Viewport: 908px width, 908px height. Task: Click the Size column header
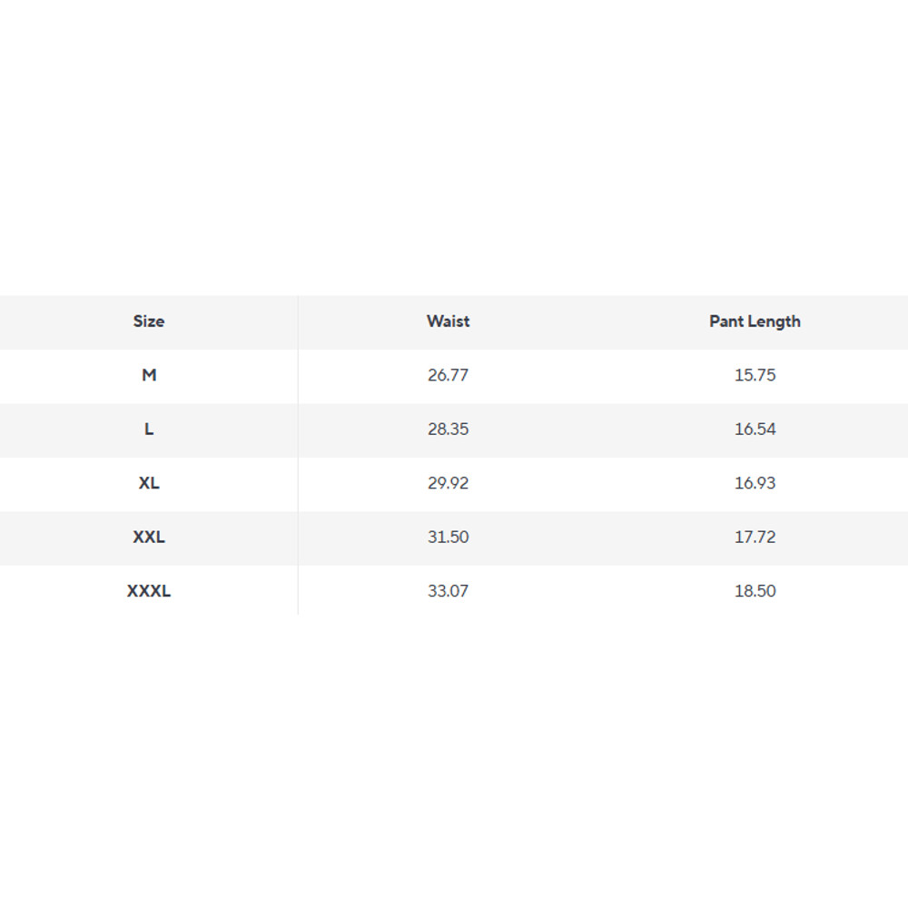tap(149, 321)
